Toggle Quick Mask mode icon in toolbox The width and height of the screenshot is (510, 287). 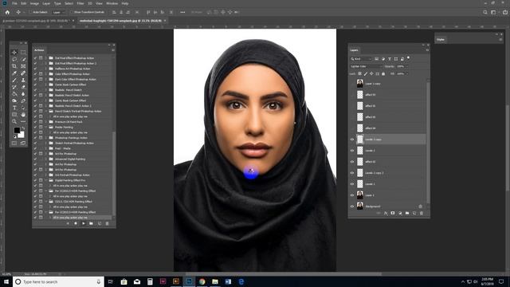(14, 143)
